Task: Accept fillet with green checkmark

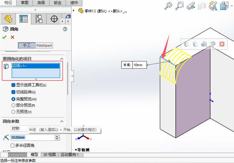Action: 4,37
